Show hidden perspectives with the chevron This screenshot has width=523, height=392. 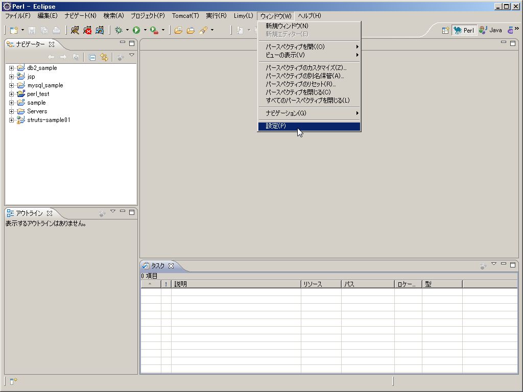click(x=517, y=29)
